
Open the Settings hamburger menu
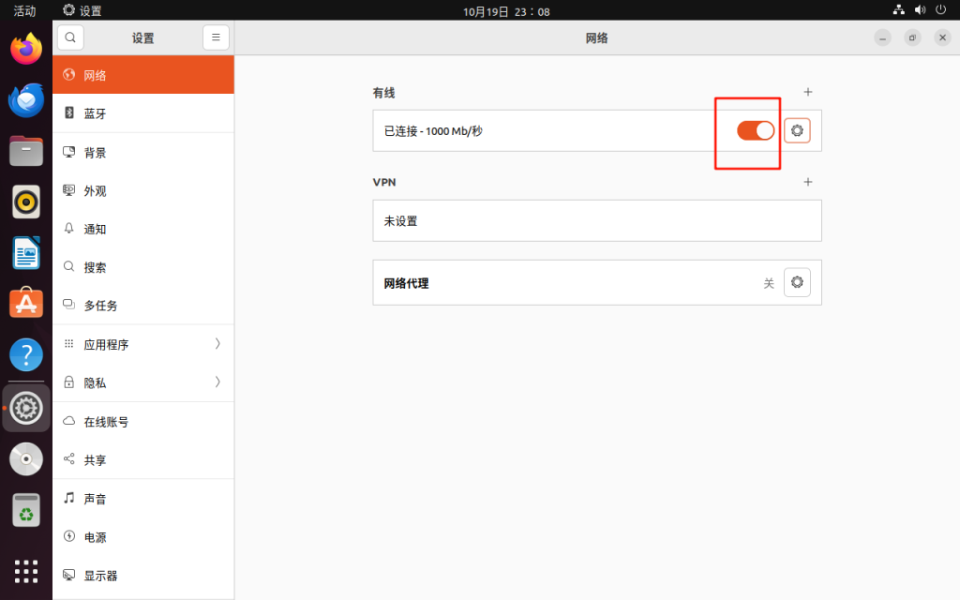click(x=216, y=37)
